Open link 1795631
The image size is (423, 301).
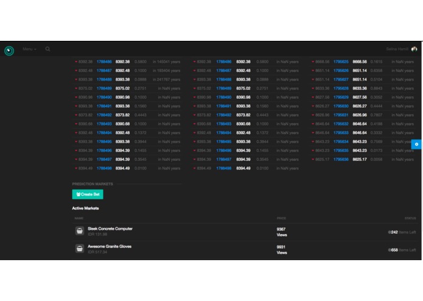click(x=341, y=115)
